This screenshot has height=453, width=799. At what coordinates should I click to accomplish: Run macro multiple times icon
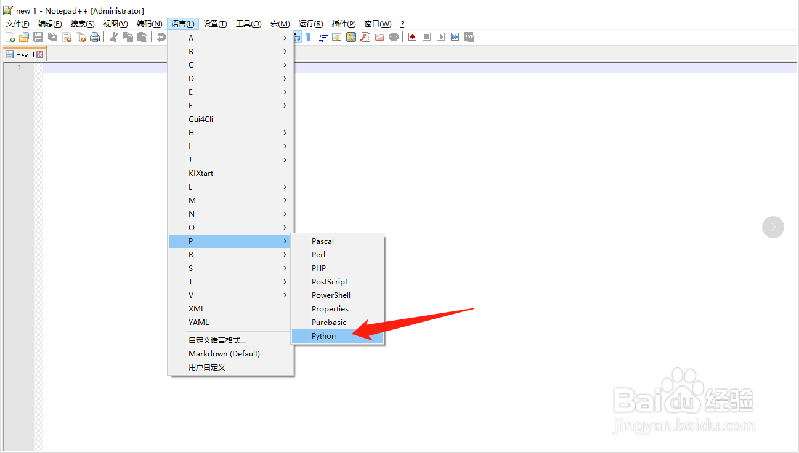(455, 37)
